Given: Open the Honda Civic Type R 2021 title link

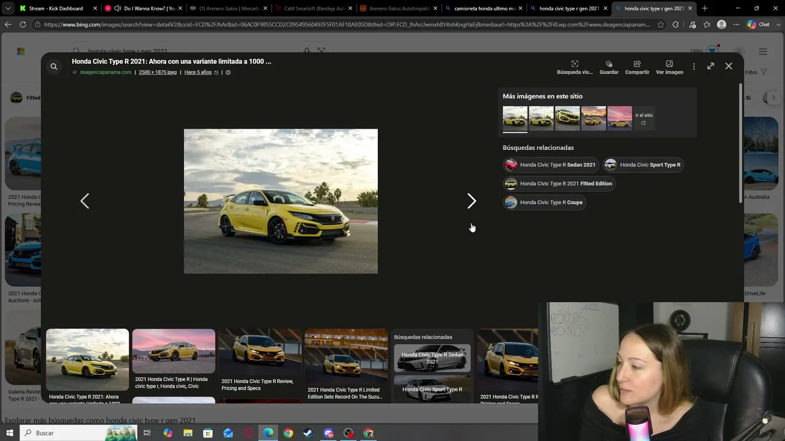Looking at the screenshot, I should click(171, 61).
